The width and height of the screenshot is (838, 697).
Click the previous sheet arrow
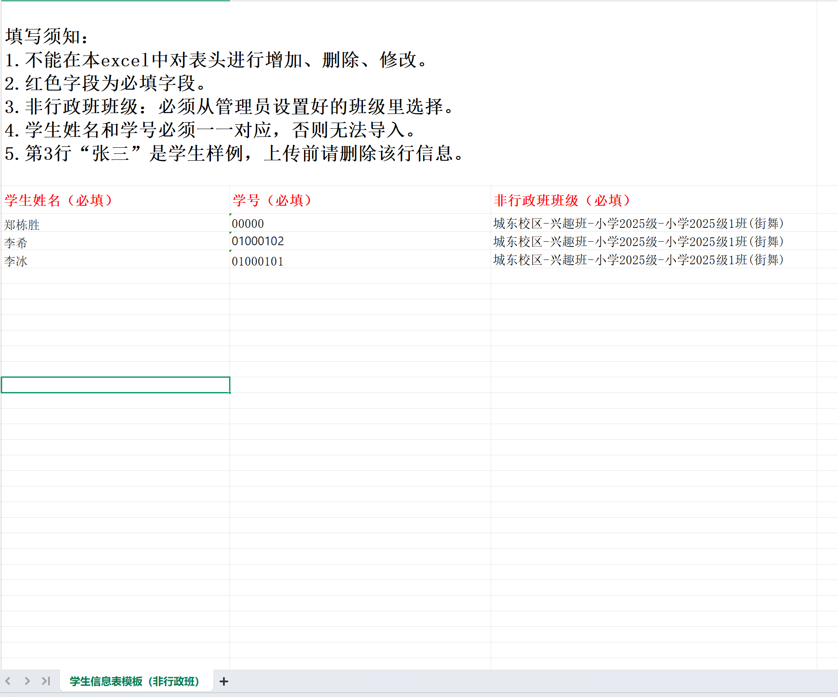[8, 681]
